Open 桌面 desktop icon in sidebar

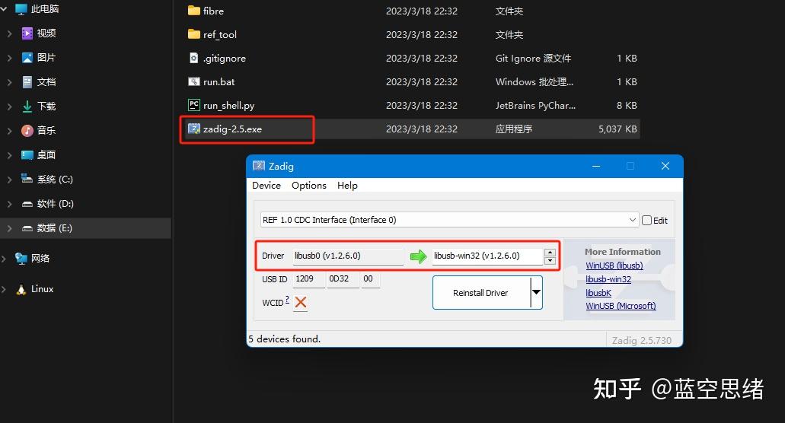(27, 155)
